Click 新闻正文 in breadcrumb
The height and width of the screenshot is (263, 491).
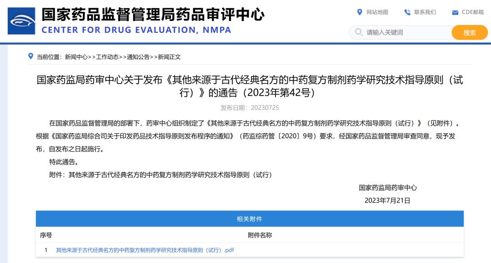point(169,57)
